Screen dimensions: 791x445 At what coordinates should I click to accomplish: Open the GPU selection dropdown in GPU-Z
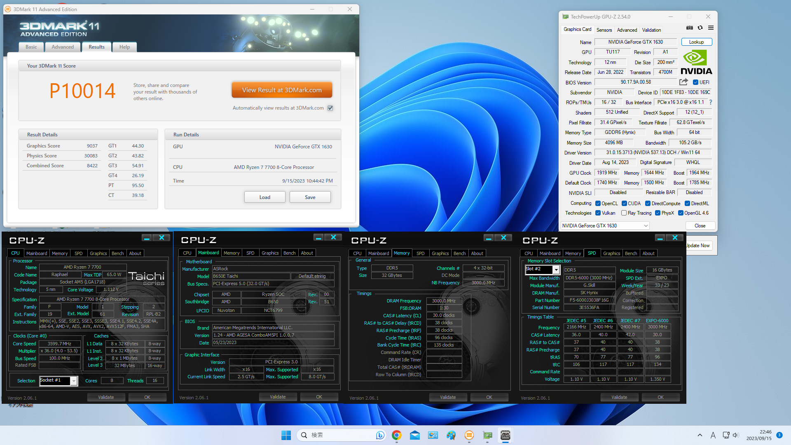point(605,226)
